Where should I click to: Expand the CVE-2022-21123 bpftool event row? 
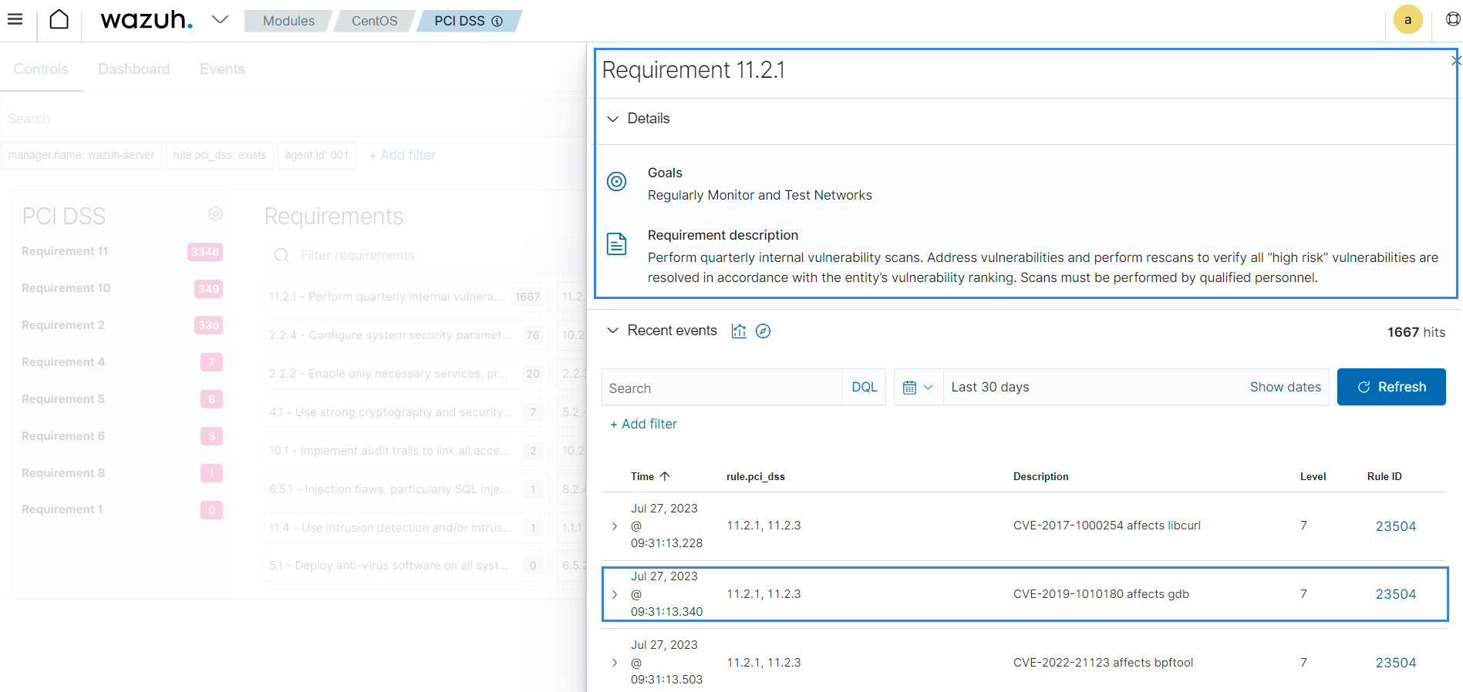[615, 663]
